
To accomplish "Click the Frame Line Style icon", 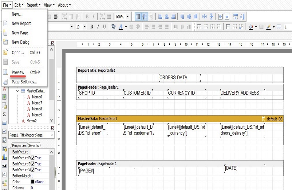I will pos(279,27).
